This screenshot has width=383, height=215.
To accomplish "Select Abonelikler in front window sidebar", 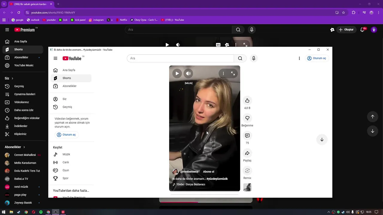I will [71, 86].
